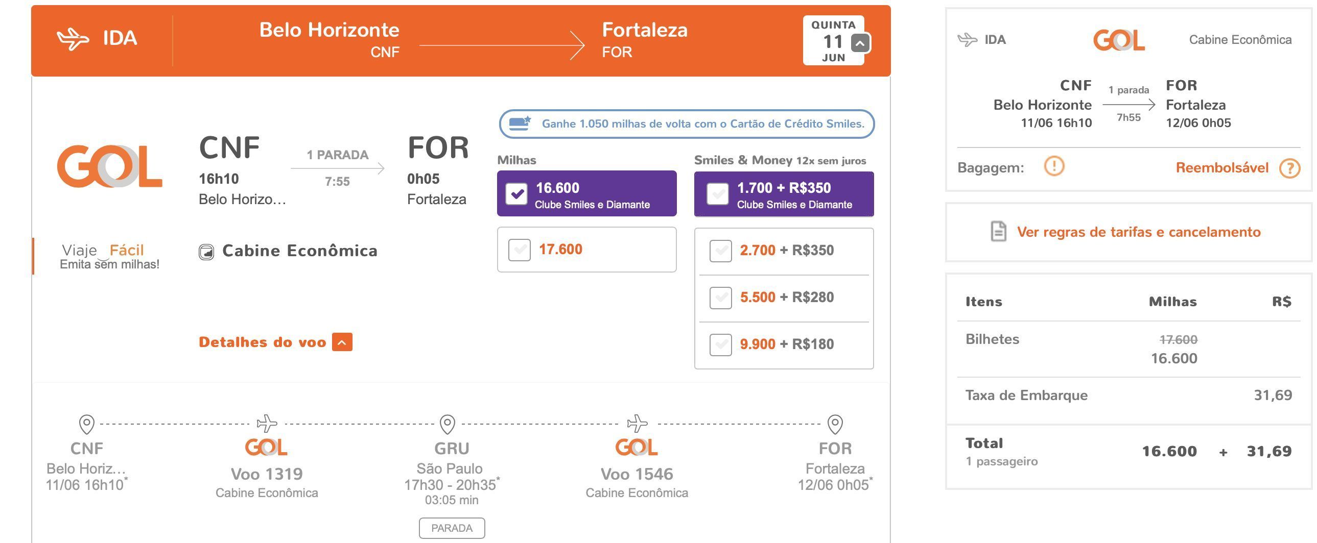
Task: Click the Reembolsável link
Action: 1222,167
